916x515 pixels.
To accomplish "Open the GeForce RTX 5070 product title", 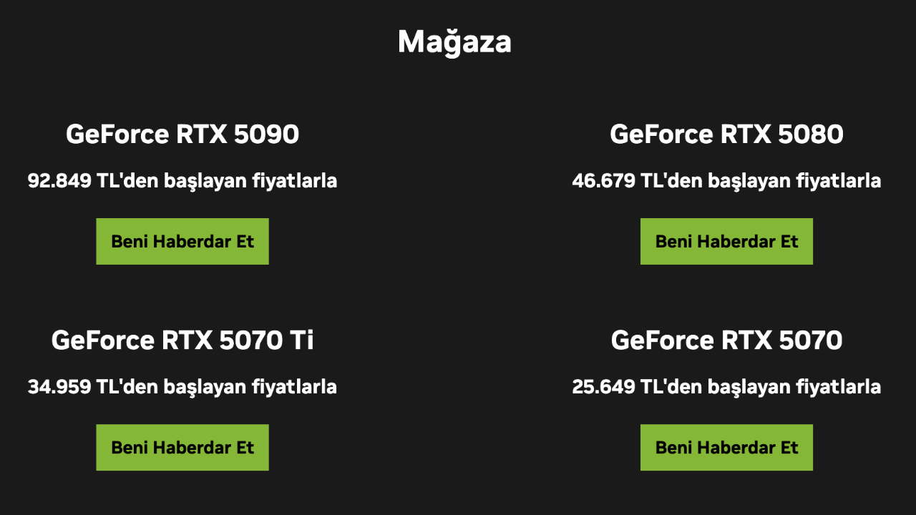I will pyautogui.click(x=726, y=340).
